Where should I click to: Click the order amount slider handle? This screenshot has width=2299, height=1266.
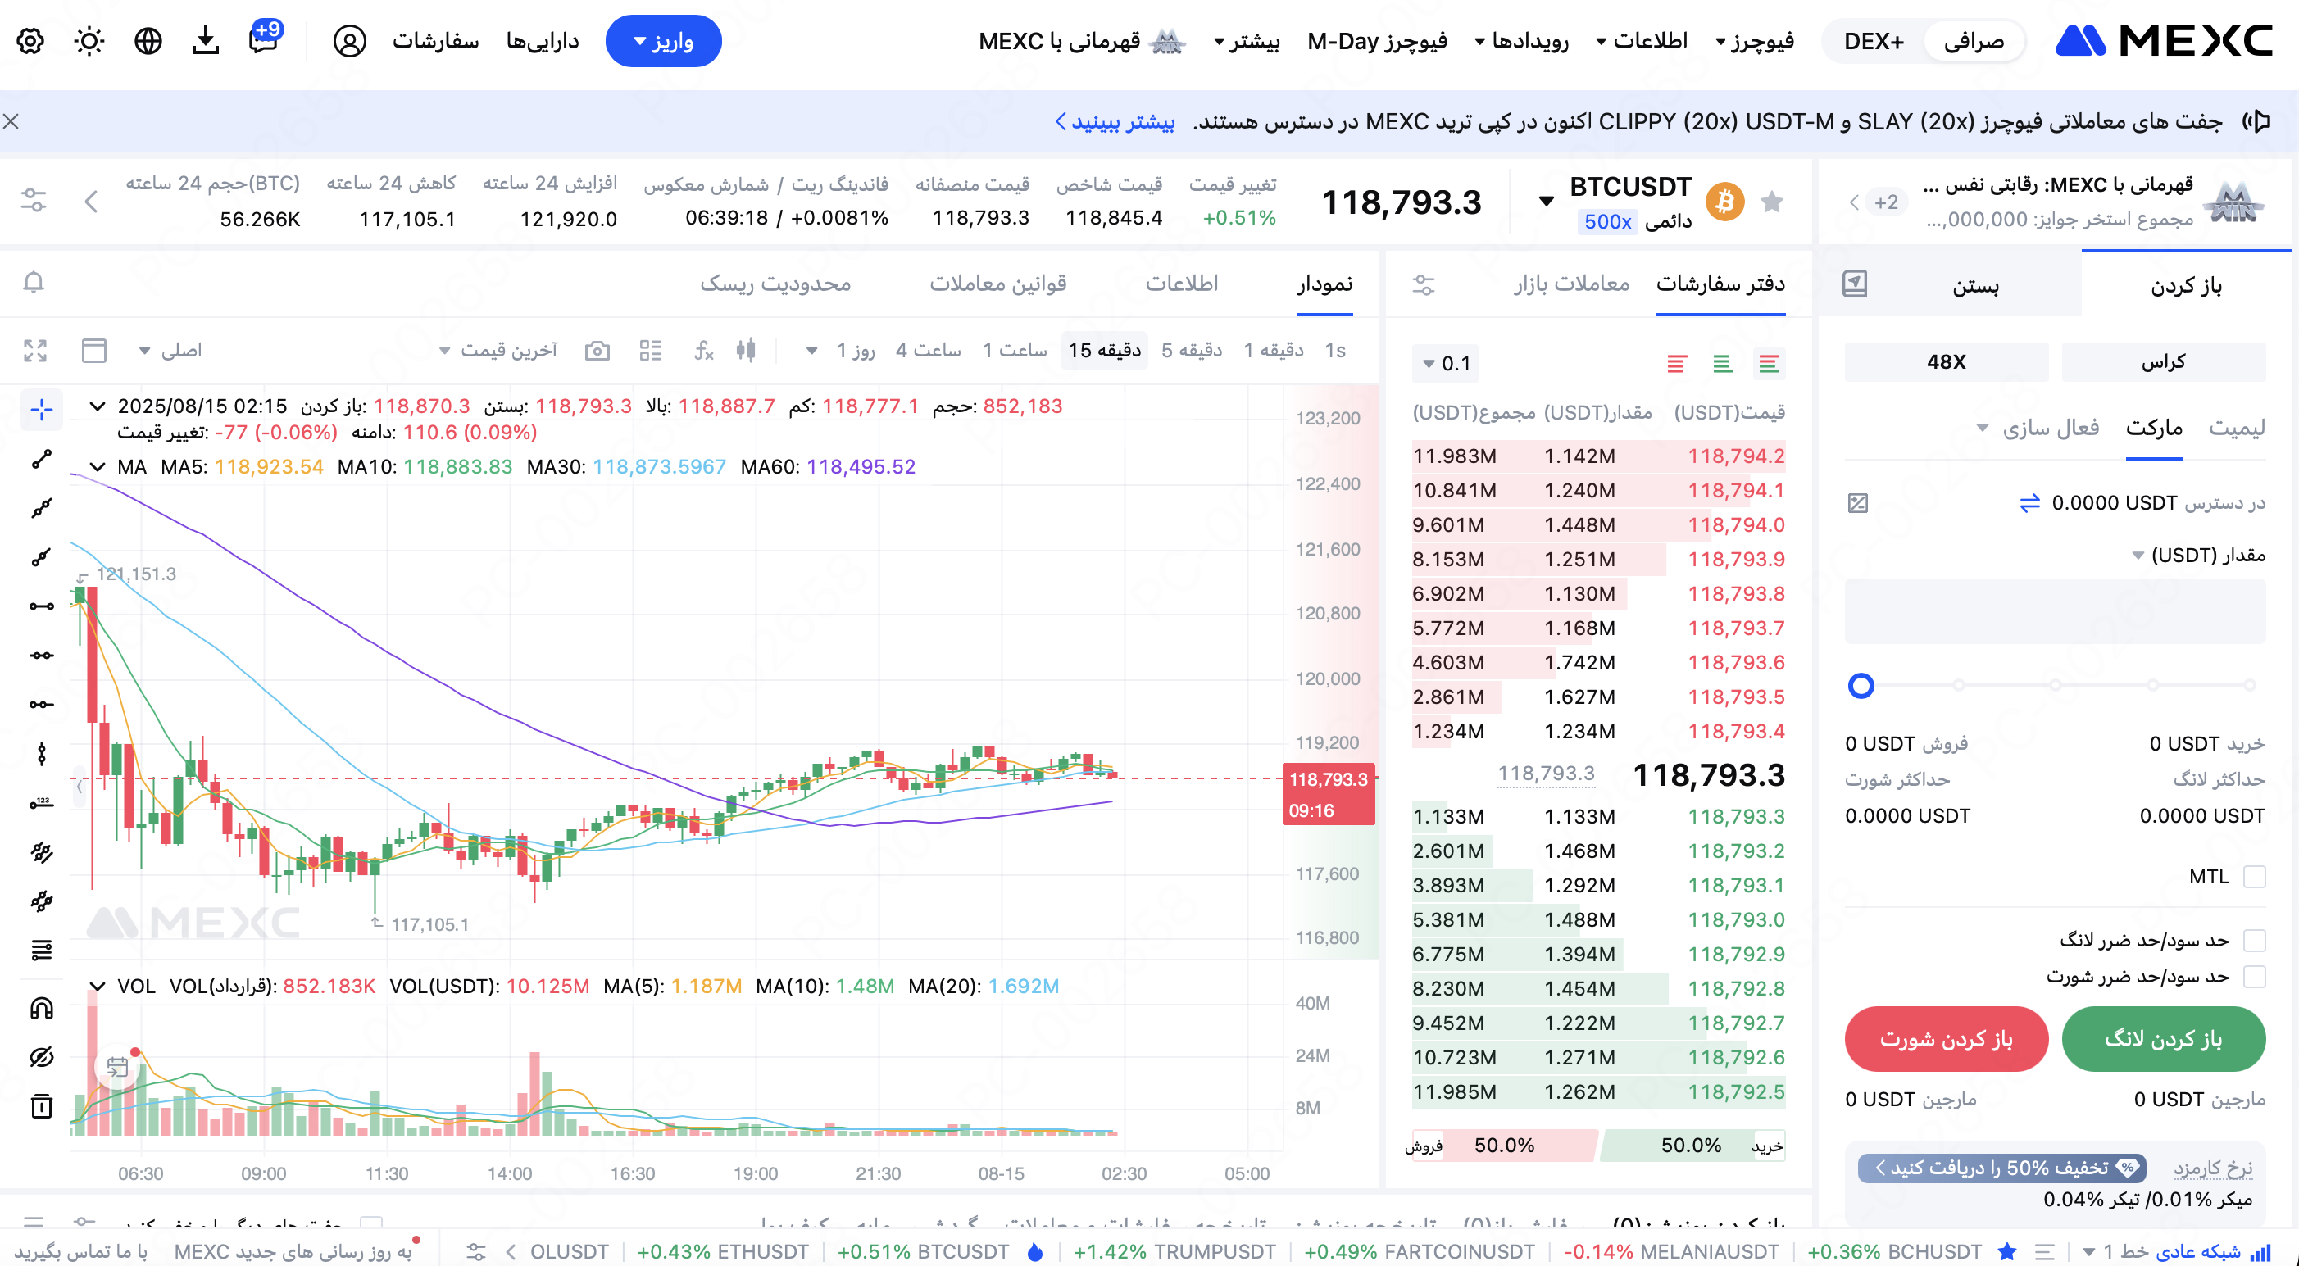click(1861, 685)
